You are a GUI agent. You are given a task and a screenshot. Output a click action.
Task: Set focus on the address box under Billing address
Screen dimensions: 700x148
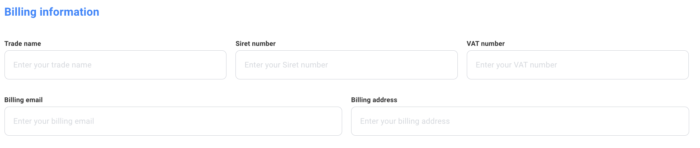[520, 121]
